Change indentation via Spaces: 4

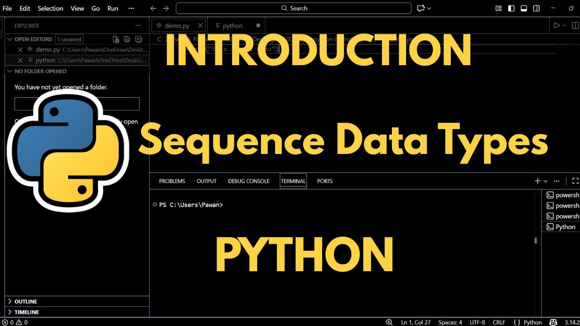tap(450, 322)
